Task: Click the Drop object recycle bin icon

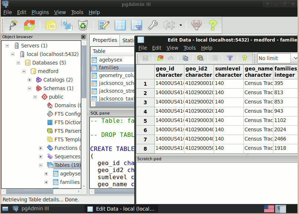Action: [x=82, y=25]
